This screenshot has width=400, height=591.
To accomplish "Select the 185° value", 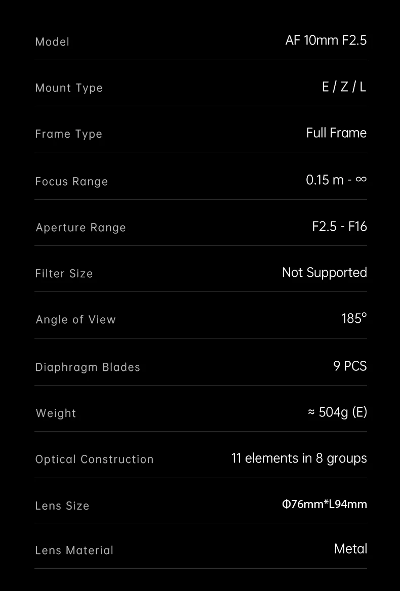I will (354, 318).
